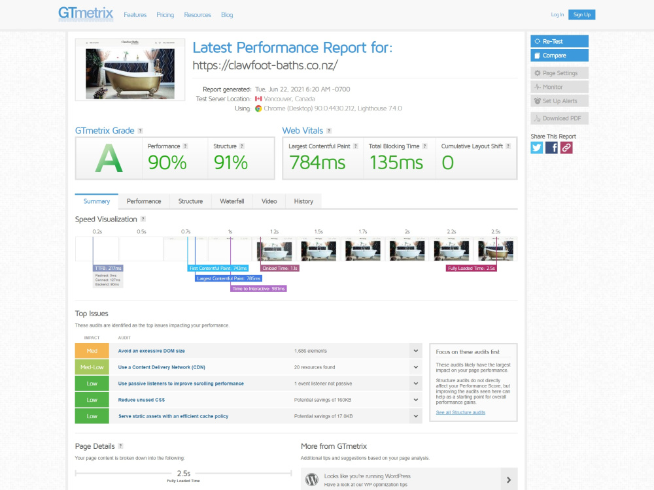Open the Waterfall tab
654x490 pixels.
[x=232, y=201]
